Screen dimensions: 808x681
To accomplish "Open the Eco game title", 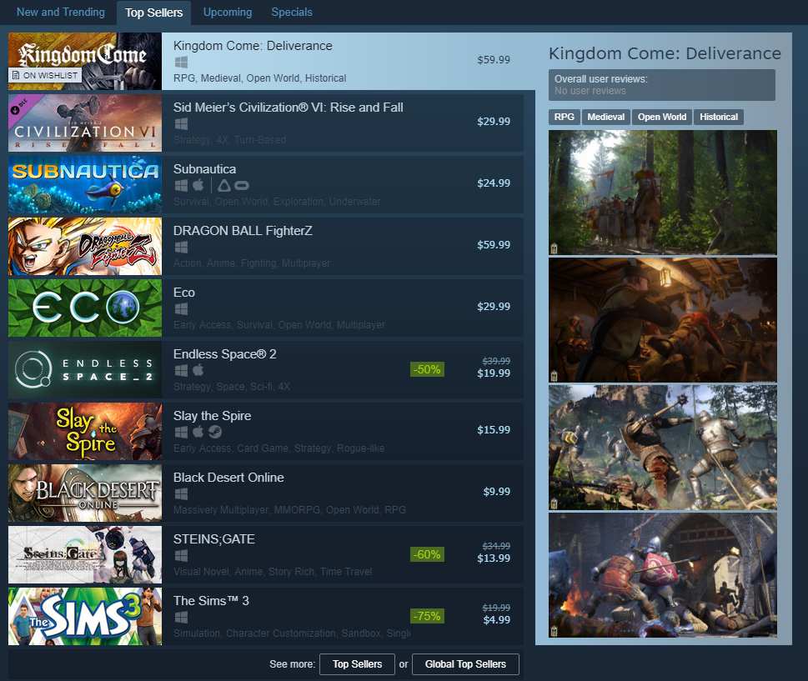I will [184, 292].
